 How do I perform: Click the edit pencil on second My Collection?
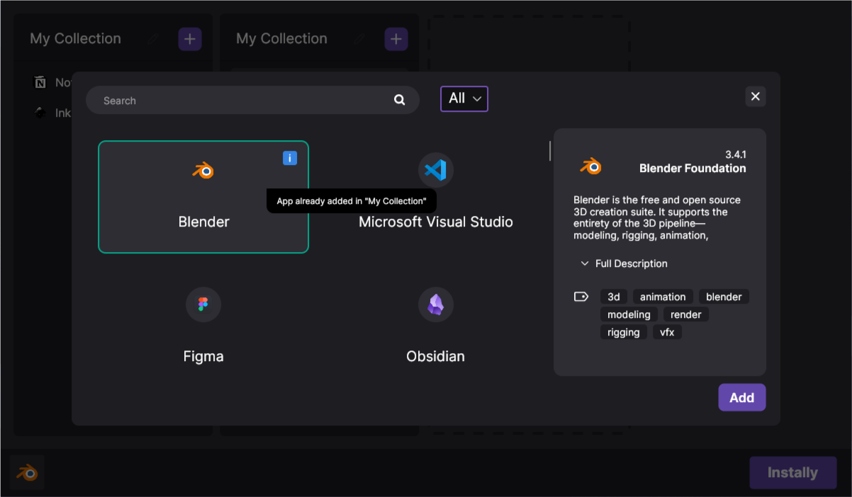[360, 39]
